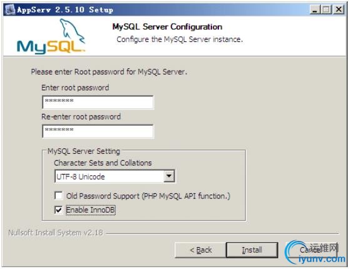Enable Old Password Support checkbox
The height and width of the screenshot is (269, 349).
pyautogui.click(x=59, y=196)
